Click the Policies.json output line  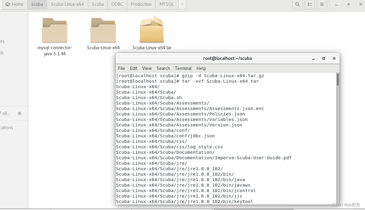pyautogui.click(x=180, y=114)
